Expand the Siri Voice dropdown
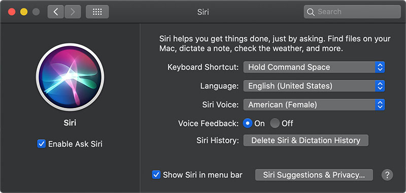 pos(314,105)
